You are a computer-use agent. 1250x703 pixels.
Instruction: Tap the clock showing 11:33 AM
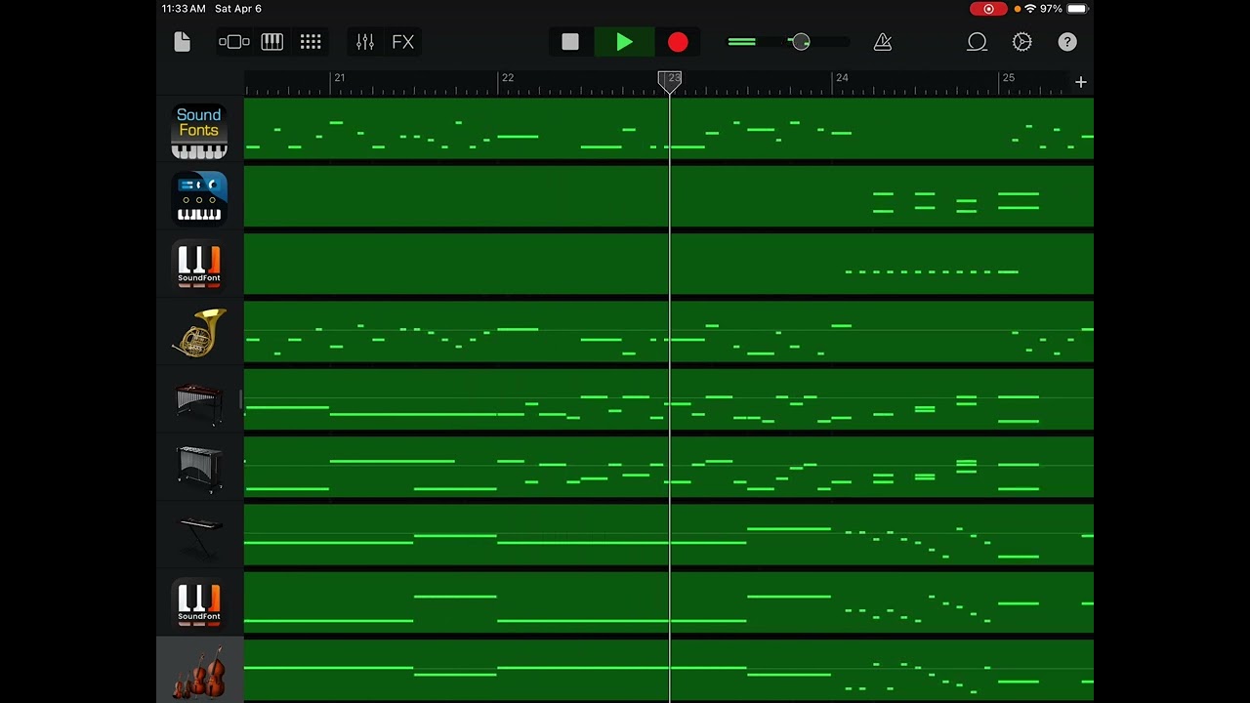[x=184, y=9]
